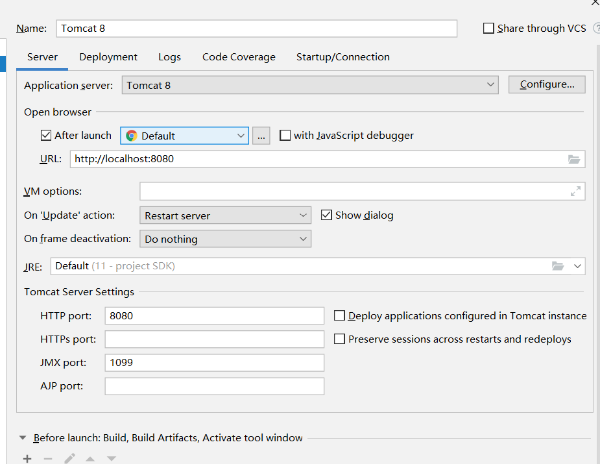
Task: Enable Deploy applications configured in Tomcat instance
Action: [339, 315]
